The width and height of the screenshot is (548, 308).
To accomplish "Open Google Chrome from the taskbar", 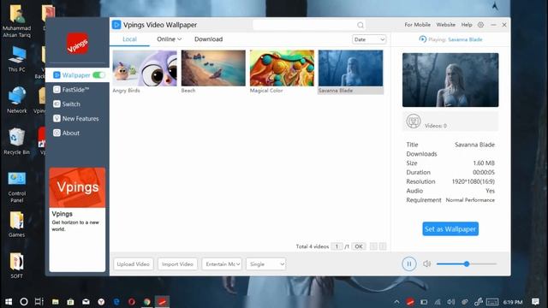I will pos(146,302).
